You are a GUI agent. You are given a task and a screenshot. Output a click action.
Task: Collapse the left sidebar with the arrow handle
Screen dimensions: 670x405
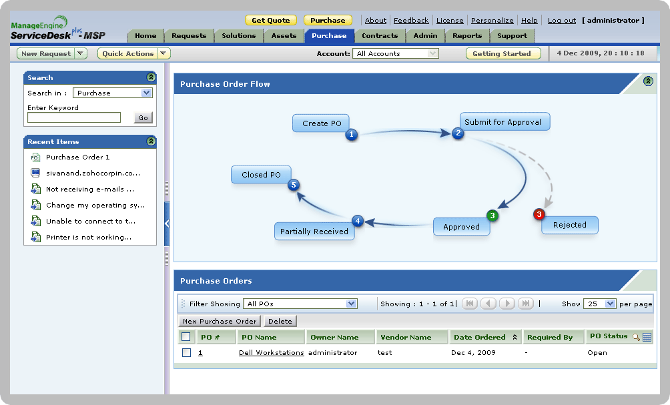(167, 224)
